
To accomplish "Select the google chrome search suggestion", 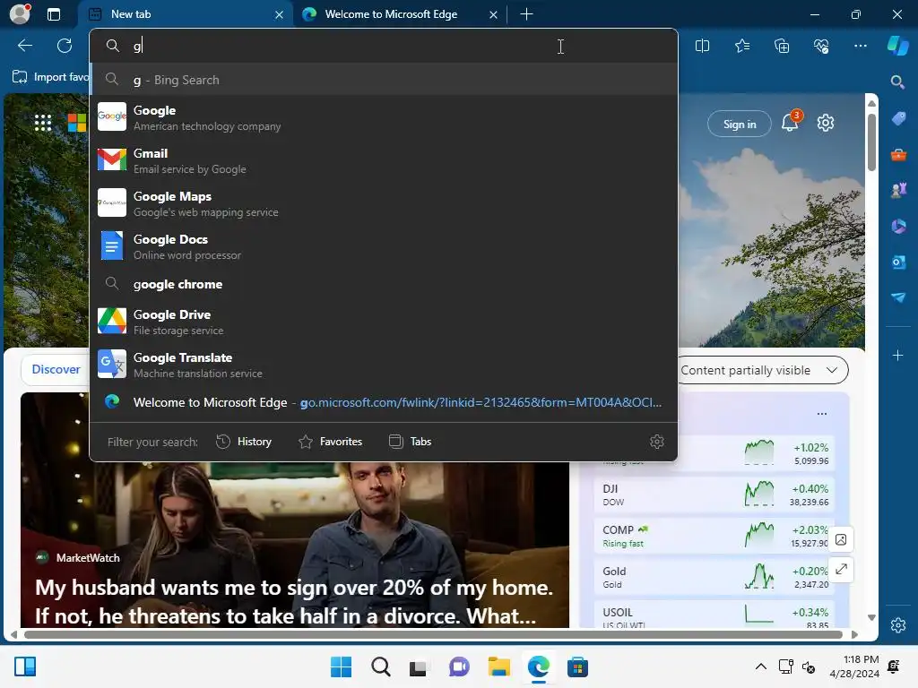I will [384, 284].
